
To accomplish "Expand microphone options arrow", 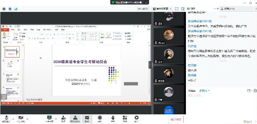I will click(x=13, y=119).
